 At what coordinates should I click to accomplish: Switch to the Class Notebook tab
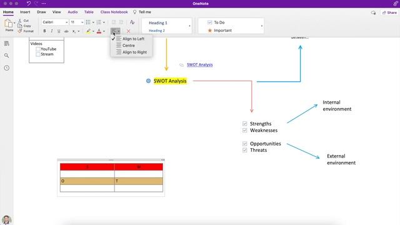pyautogui.click(x=114, y=12)
